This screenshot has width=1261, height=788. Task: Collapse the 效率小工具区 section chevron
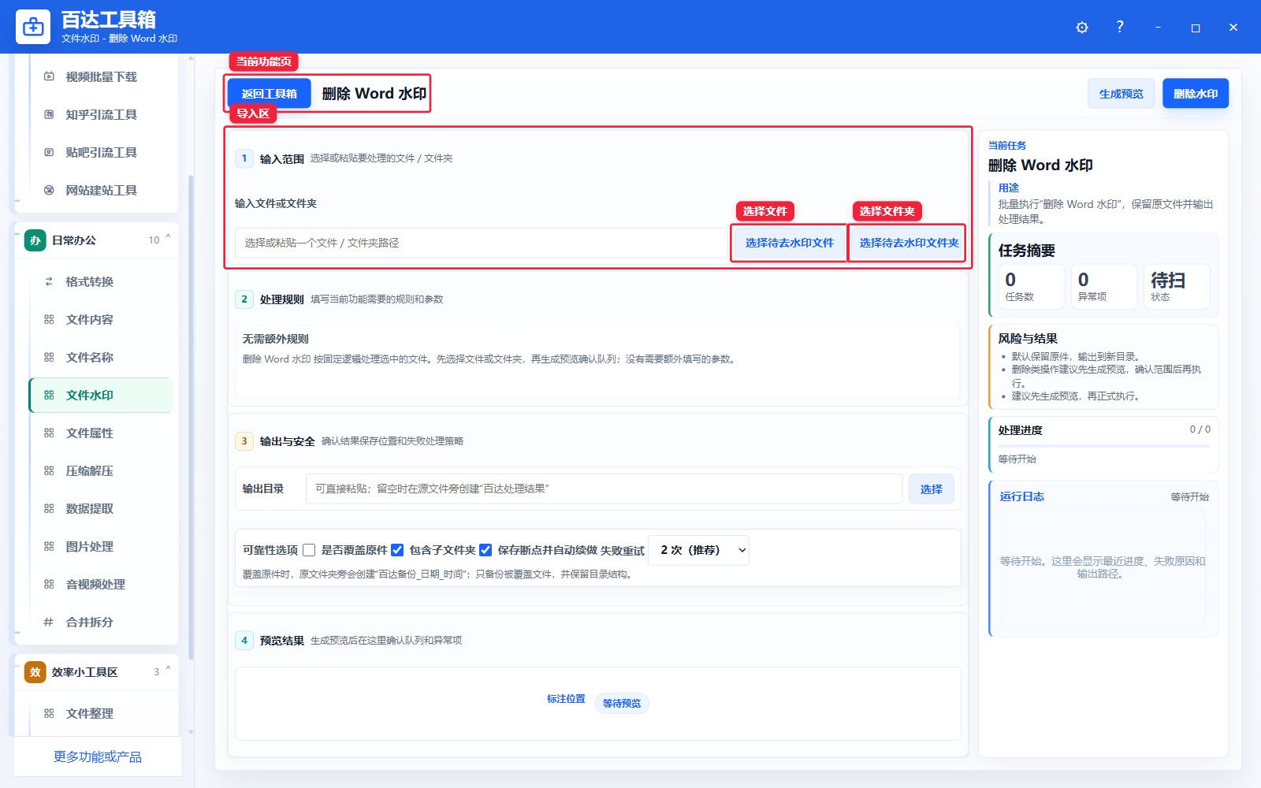(168, 669)
